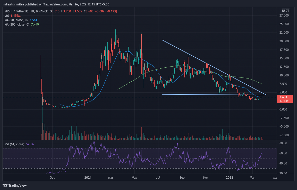The width and height of the screenshot is (297, 190).
Task: Click the 2021 label on the time axis
Action: (x=88, y=177)
